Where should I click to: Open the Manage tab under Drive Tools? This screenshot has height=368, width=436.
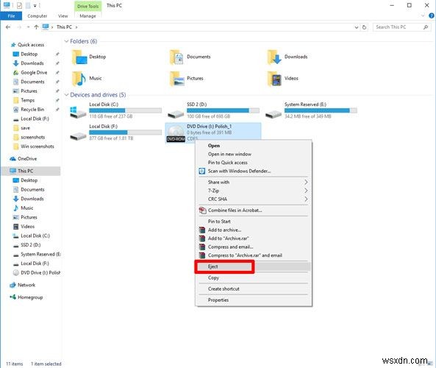tap(87, 16)
